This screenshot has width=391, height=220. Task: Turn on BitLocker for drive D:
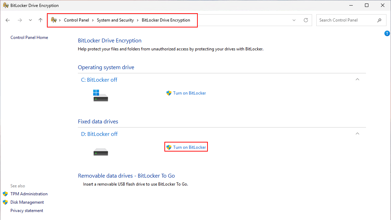189,147
